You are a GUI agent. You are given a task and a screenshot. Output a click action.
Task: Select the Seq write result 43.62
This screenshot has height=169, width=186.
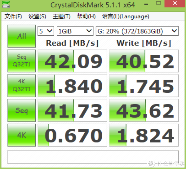(144, 110)
